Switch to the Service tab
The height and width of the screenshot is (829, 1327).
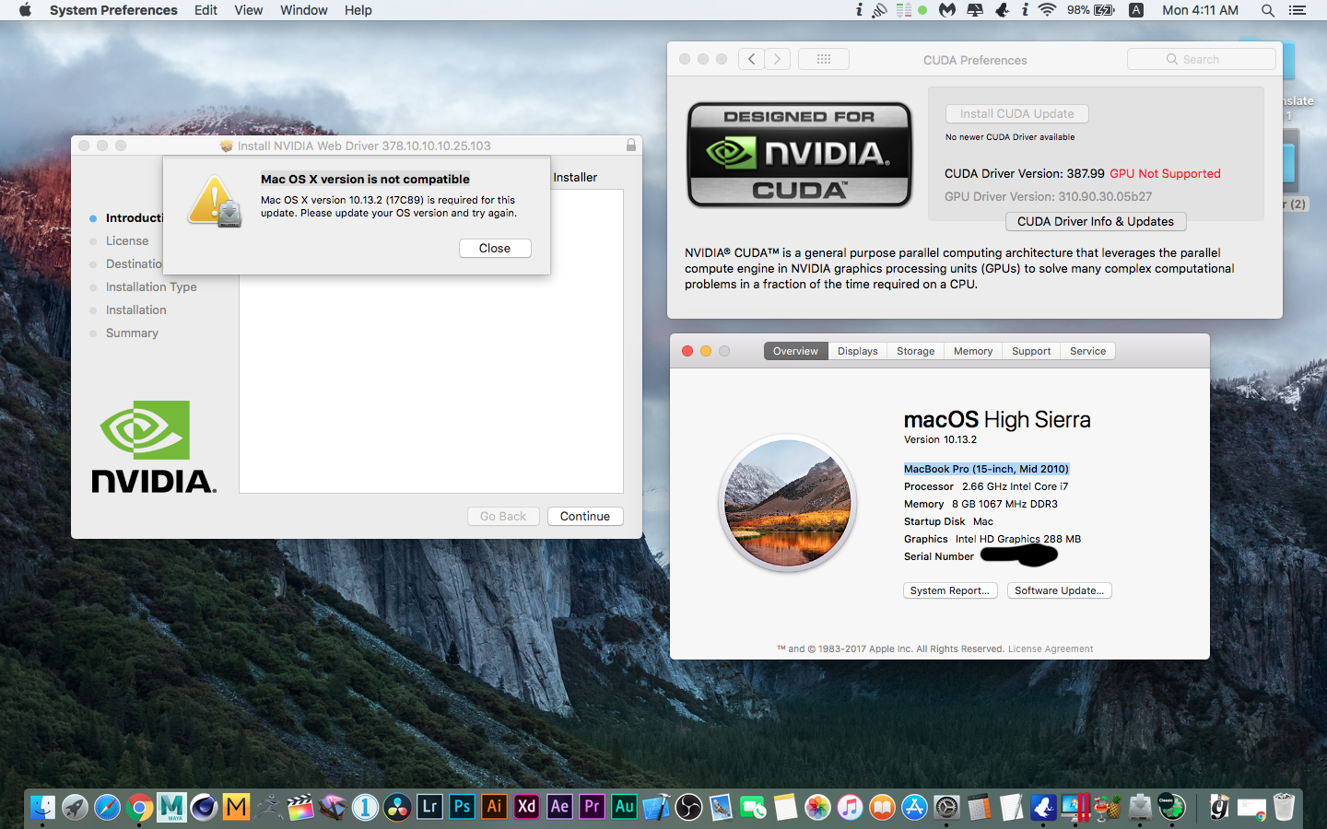click(x=1088, y=351)
